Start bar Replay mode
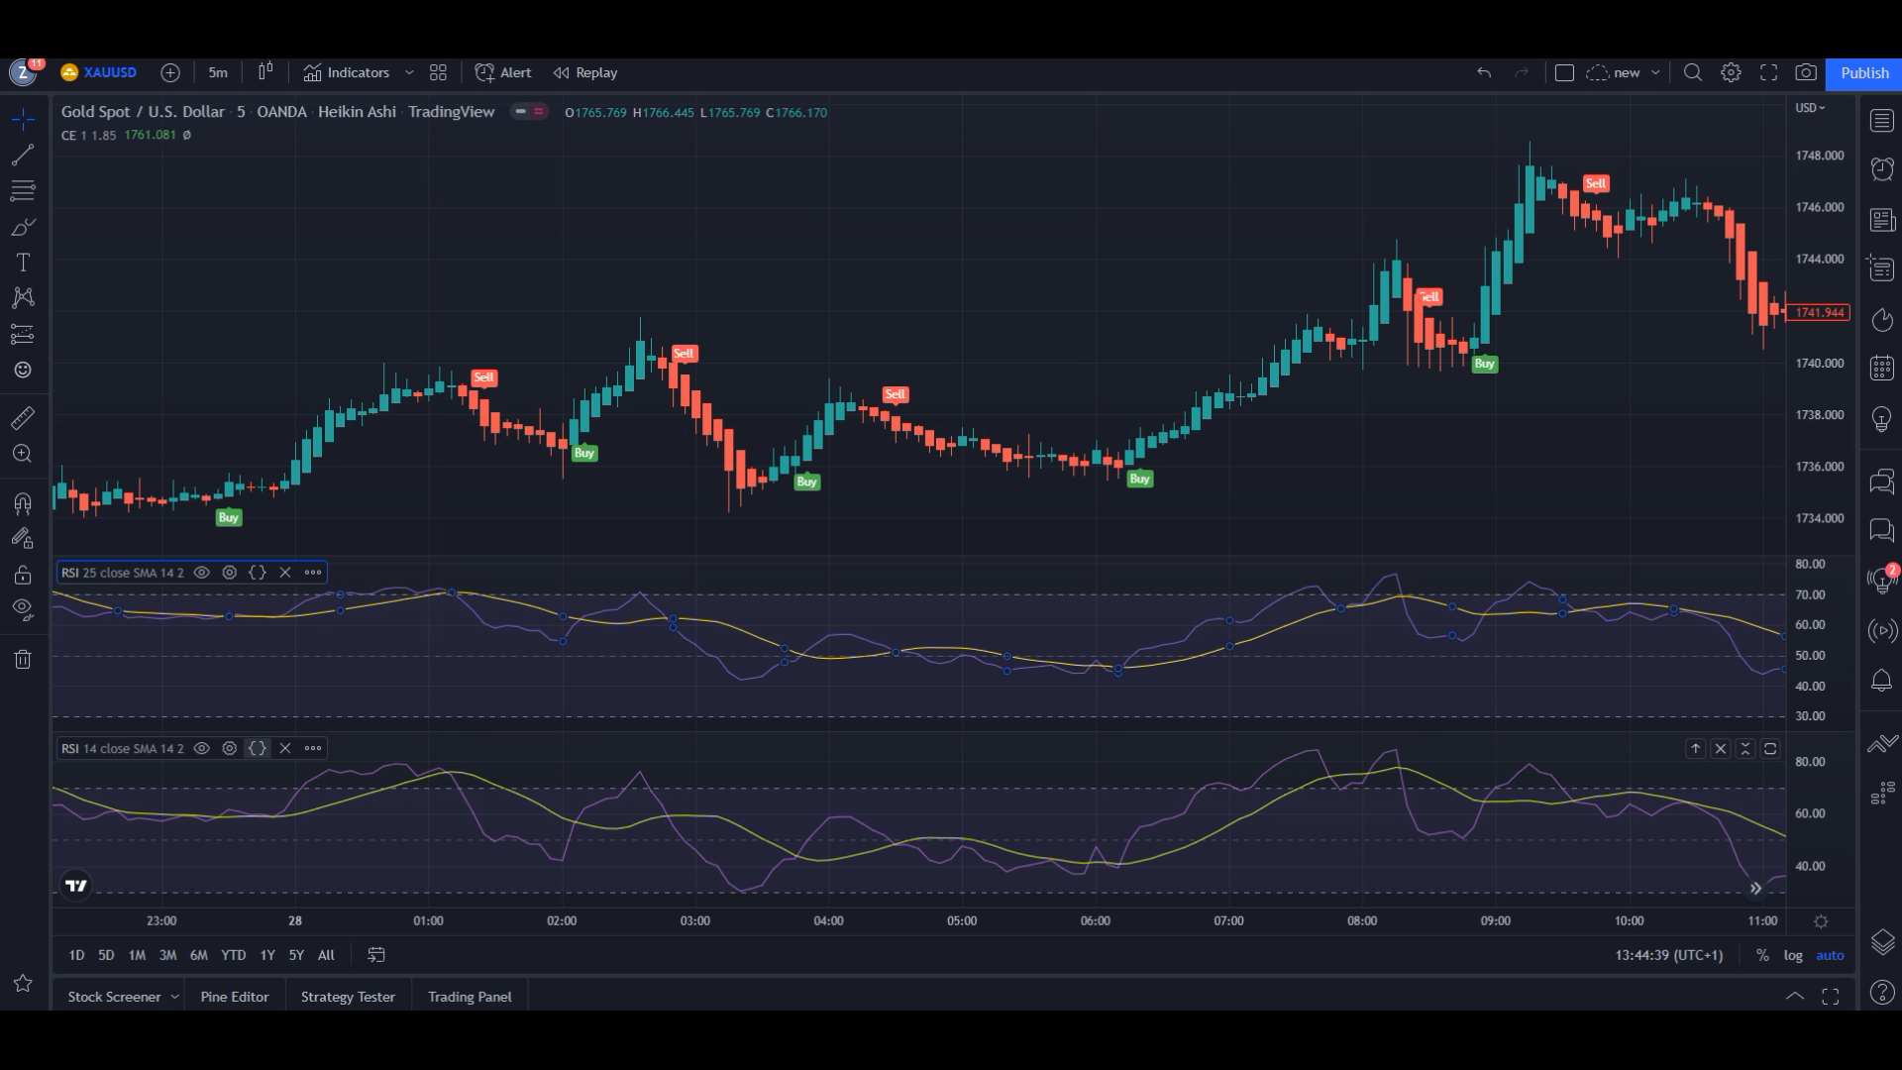Screen dimensions: 1902x1070 coord(584,72)
